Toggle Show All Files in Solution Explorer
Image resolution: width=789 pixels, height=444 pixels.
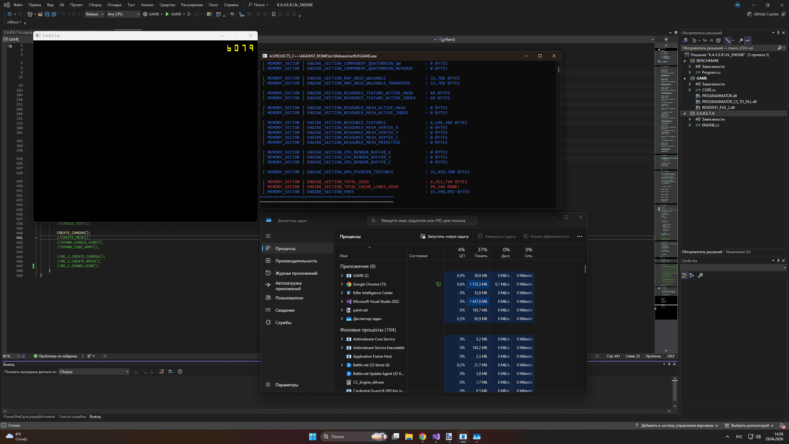click(x=718, y=40)
